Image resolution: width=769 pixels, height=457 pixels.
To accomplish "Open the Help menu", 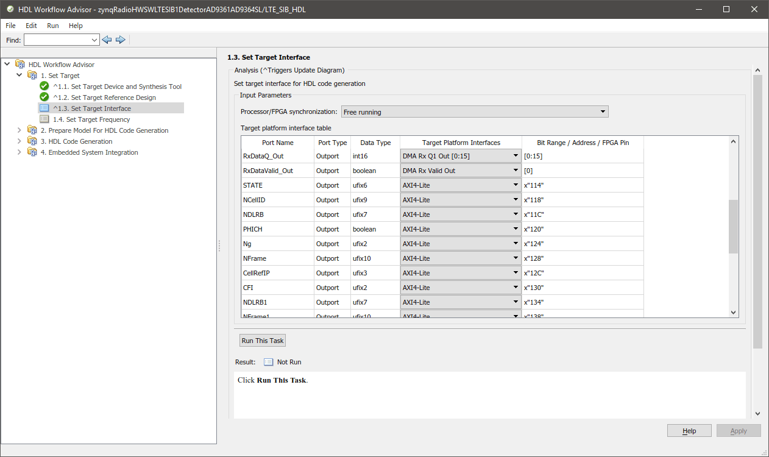I will 76,26.
